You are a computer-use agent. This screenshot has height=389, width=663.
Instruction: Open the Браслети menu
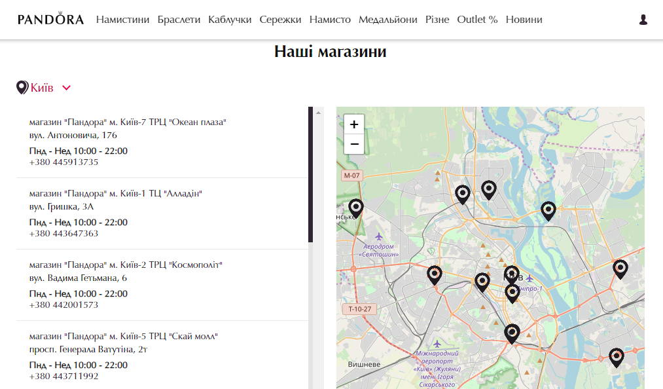tap(179, 20)
